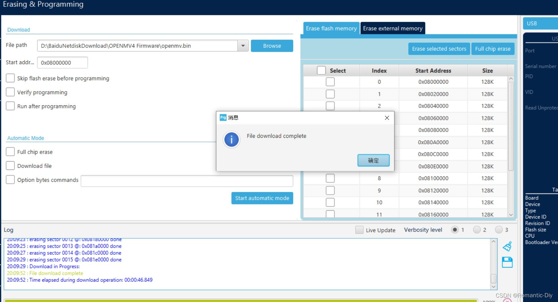
Task: Click the Index column header
Action: pos(379,70)
